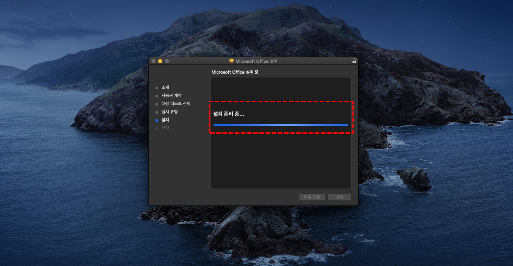The width and height of the screenshot is (513, 266).
Task: Select the 요약 step in the sidebar
Action: (x=165, y=128)
